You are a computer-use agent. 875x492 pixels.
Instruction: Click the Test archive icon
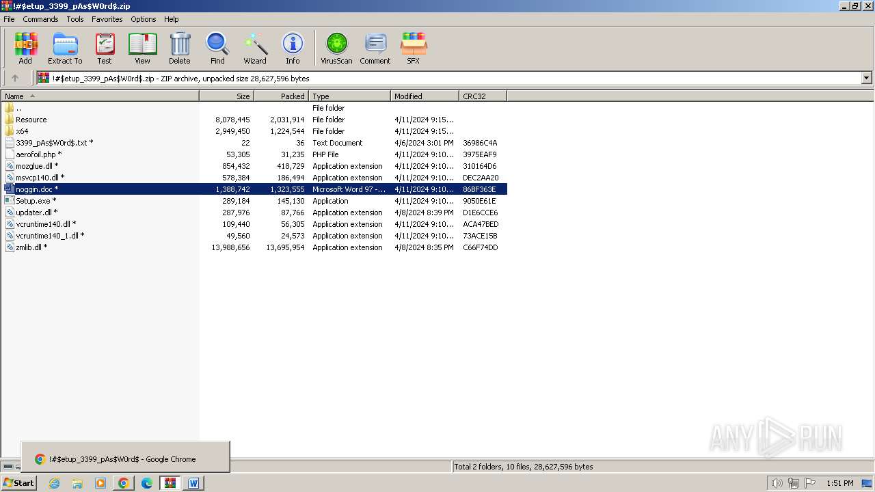coord(105,48)
